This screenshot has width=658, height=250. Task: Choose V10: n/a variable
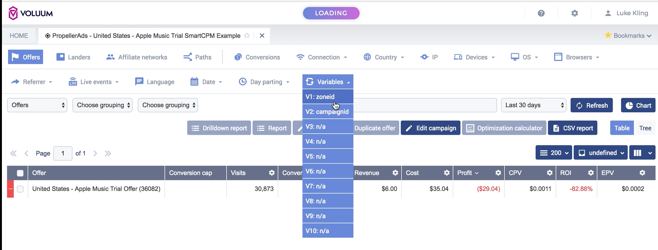328,231
